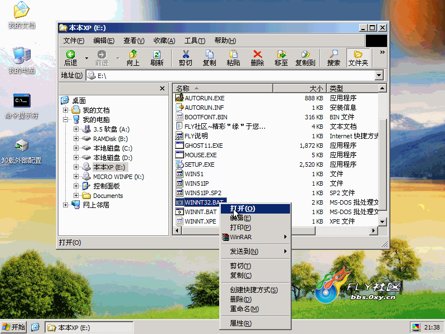Expand 网上邻居 tree node
Viewport: 445px width, 334px height.
click(x=66, y=205)
